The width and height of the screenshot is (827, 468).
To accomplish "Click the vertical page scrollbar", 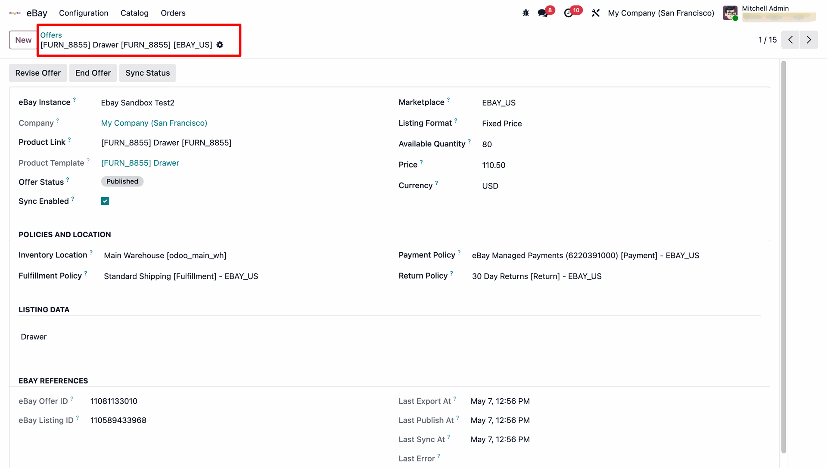I will point(783,257).
